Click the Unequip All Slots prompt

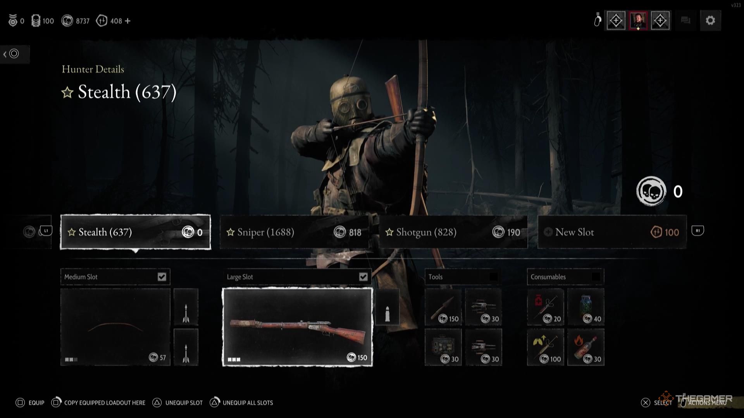point(241,403)
